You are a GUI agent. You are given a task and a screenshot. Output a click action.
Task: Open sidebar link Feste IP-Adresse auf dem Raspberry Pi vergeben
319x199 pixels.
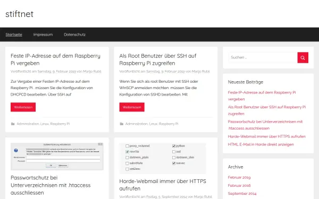pos(262,96)
